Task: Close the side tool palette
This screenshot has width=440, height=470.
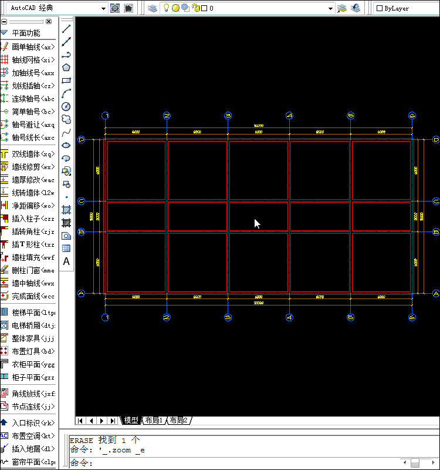Action: pos(49,22)
